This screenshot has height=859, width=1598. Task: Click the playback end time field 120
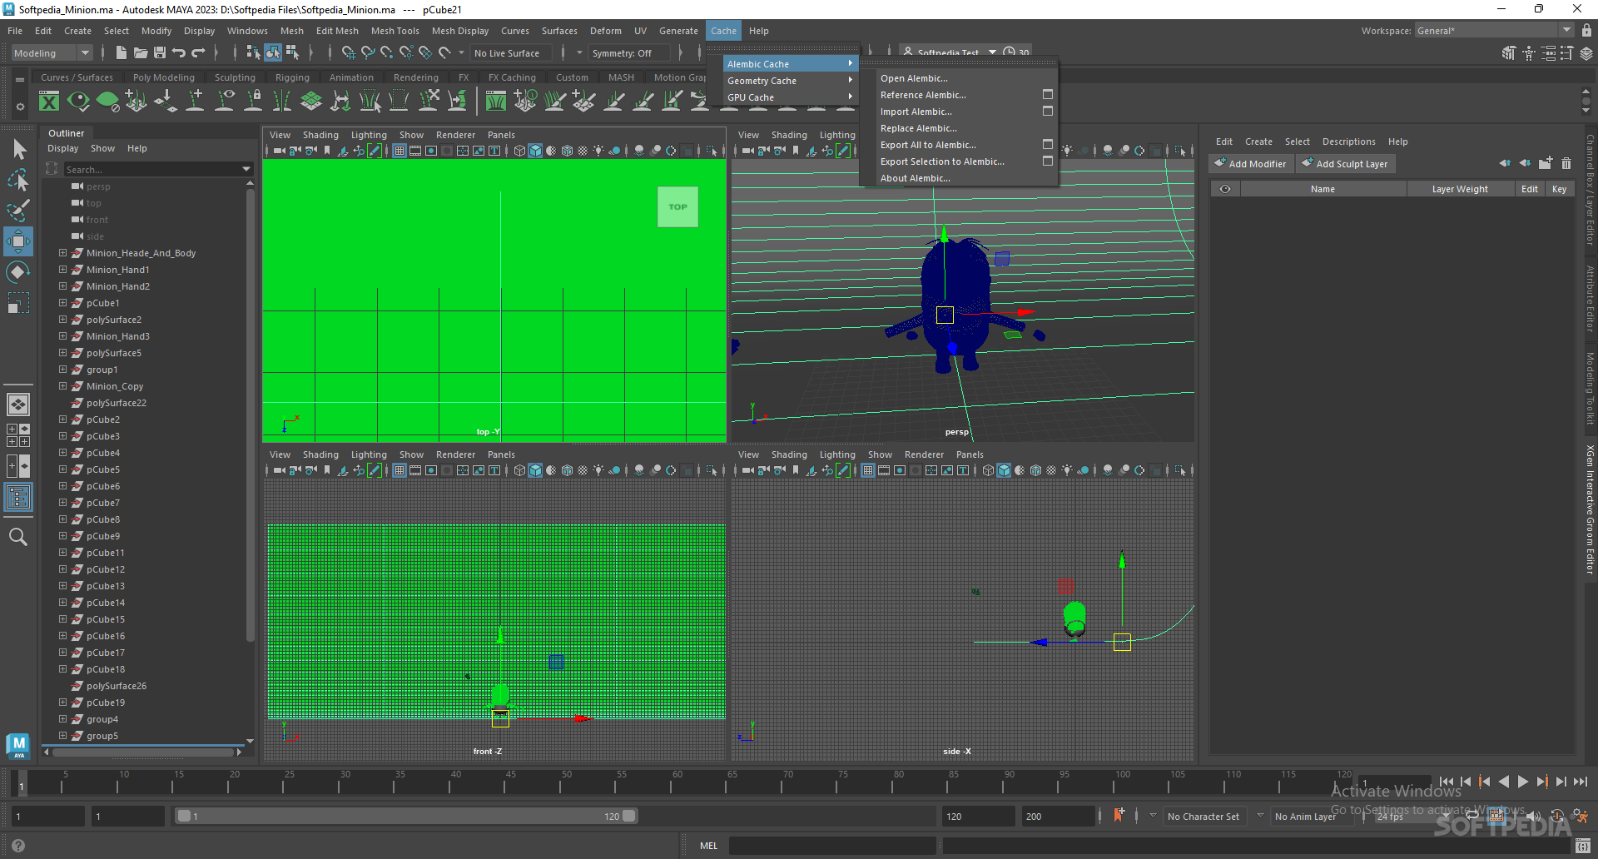coord(977,817)
